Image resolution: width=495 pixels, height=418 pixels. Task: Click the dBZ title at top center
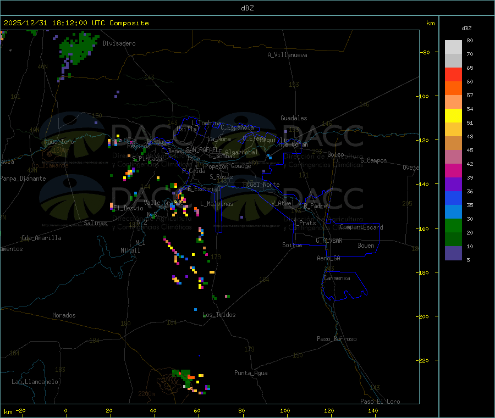[247, 8]
